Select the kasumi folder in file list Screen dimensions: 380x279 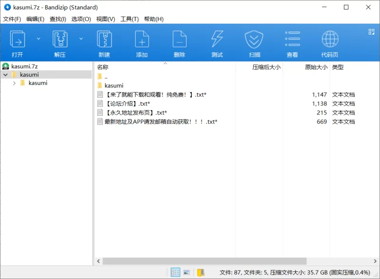[114, 85]
